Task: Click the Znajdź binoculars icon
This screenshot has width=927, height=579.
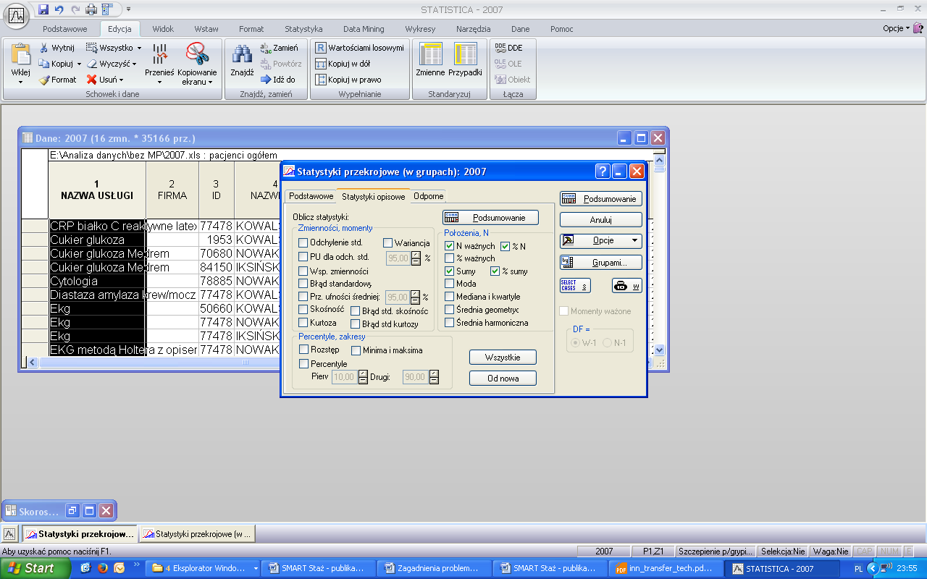Action: (x=241, y=54)
